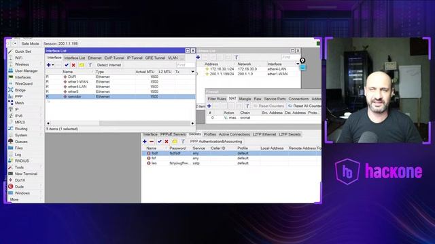Select the ether5 interface row
The height and width of the screenshot is (244, 435).
[120, 91]
